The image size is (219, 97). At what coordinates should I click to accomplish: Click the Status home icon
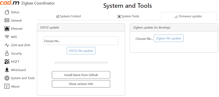point(7,12)
